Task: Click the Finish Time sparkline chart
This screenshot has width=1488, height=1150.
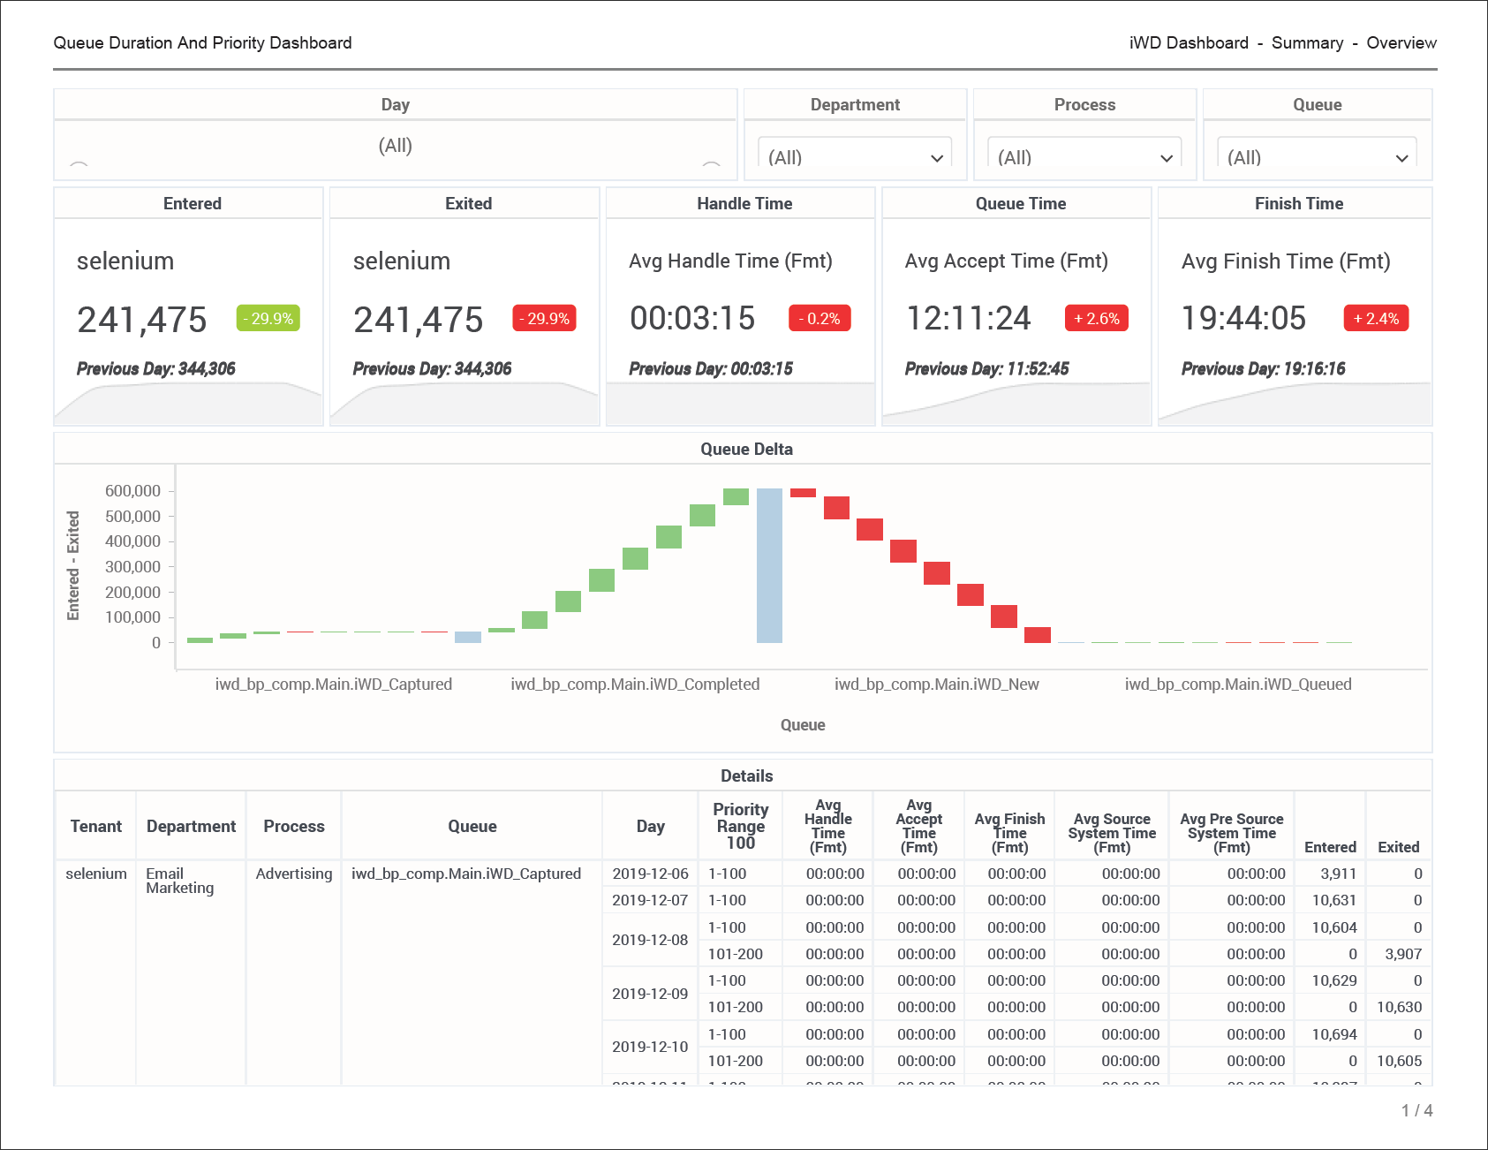Action: [x=1295, y=405]
